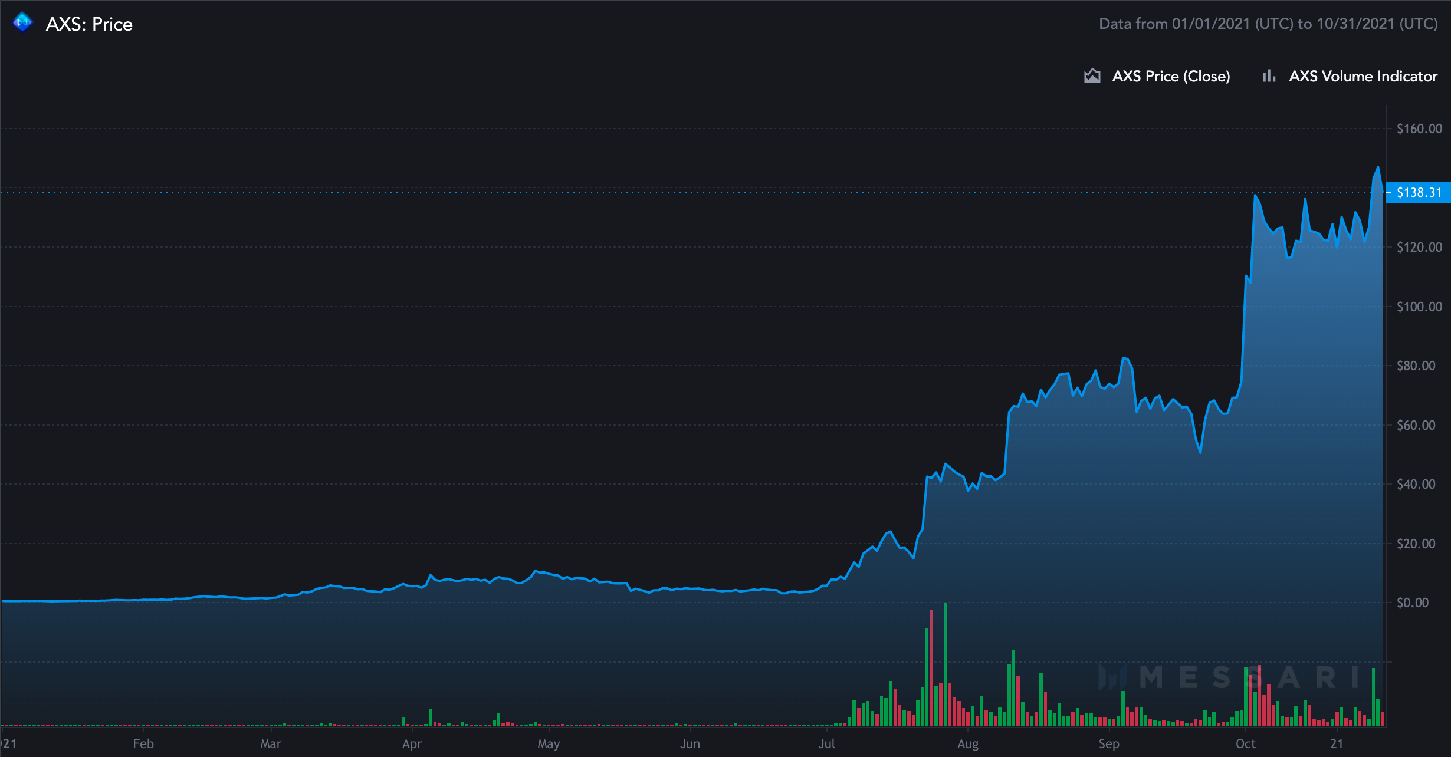
Task: Click the $0.00 price axis label
Action: tap(1412, 603)
